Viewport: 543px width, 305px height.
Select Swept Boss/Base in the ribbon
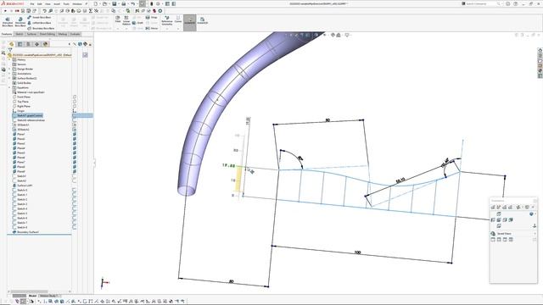(39, 17)
